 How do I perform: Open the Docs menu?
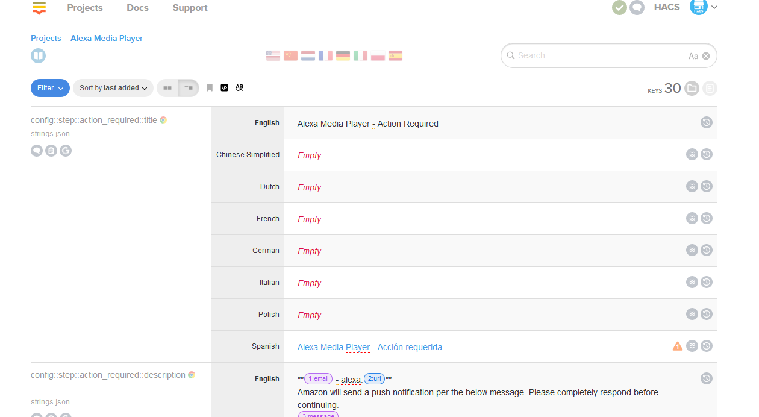tap(137, 8)
